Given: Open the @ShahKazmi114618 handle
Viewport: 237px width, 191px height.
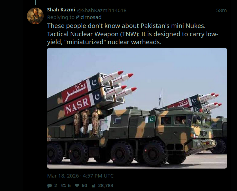Looking at the screenshot, I should (102, 10).
